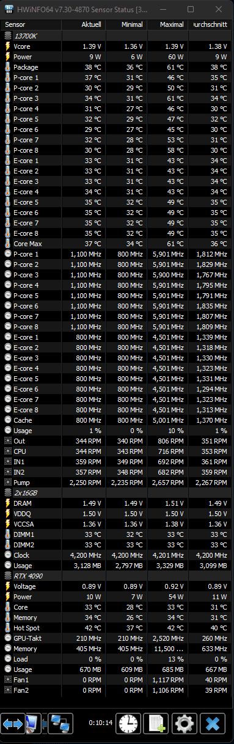Select the Vcore row label

pyautogui.click(x=22, y=46)
